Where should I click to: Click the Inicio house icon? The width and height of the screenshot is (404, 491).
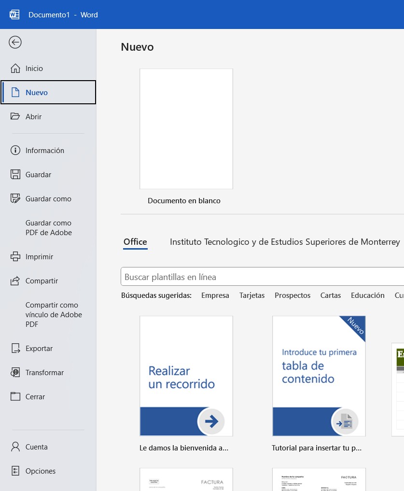(x=15, y=68)
